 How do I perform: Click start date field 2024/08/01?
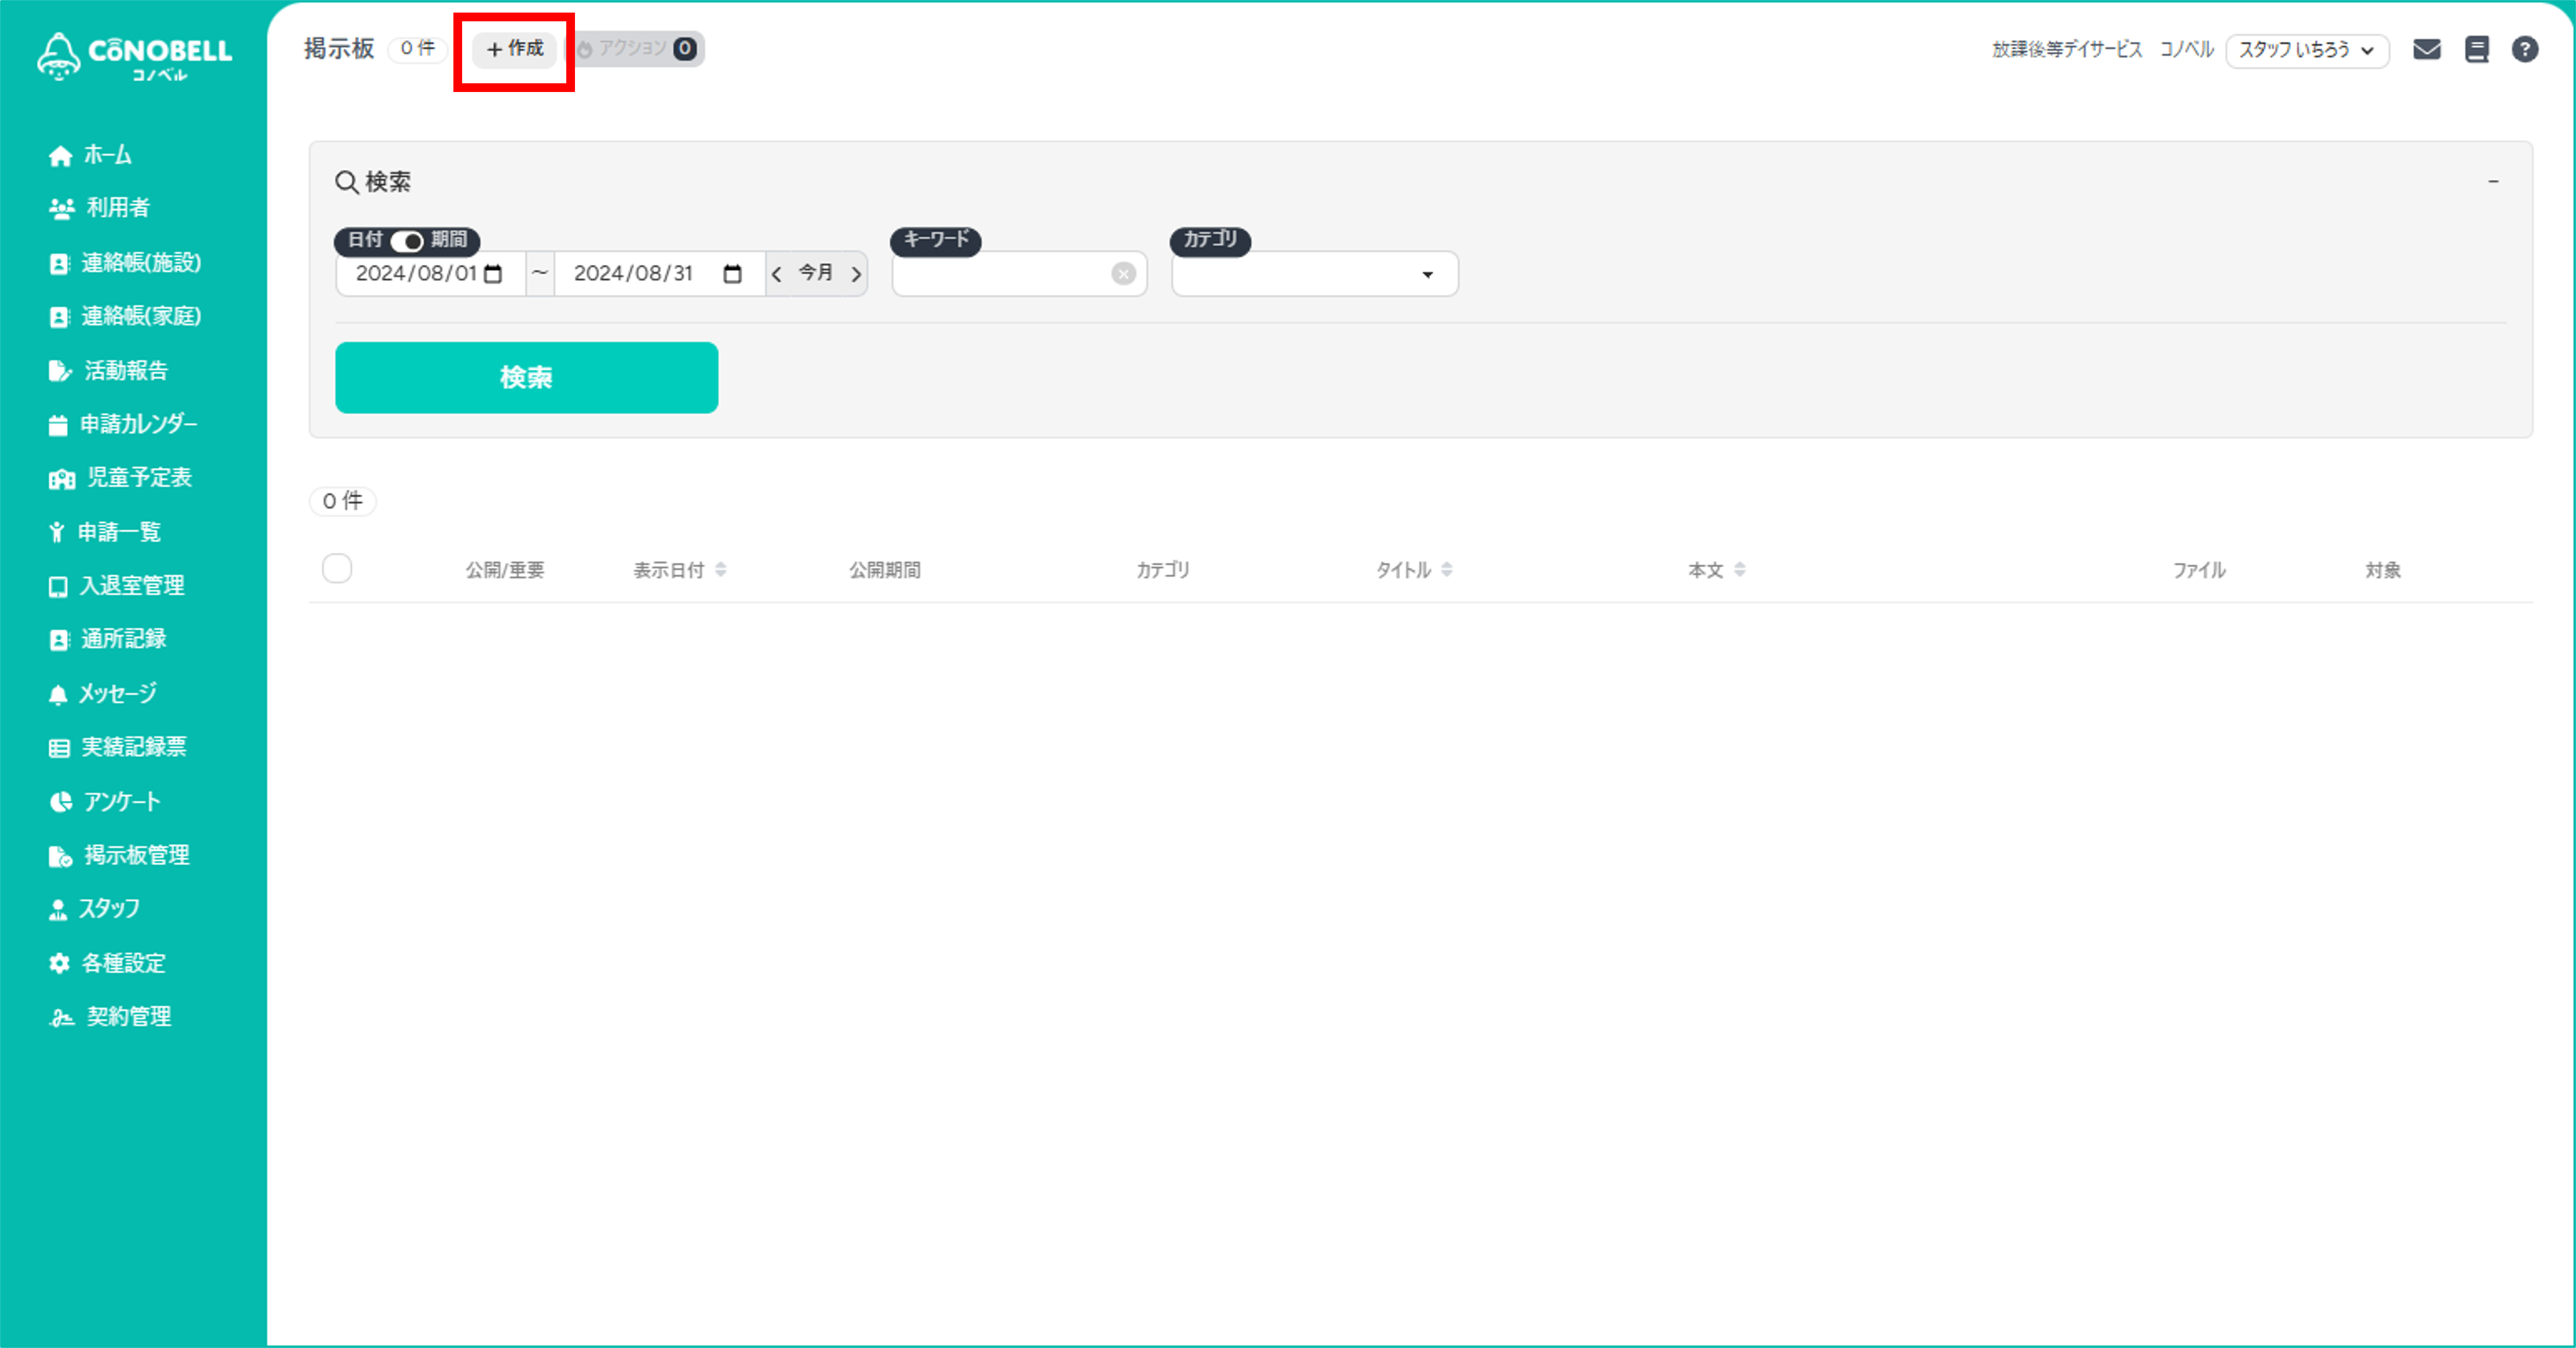point(430,274)
